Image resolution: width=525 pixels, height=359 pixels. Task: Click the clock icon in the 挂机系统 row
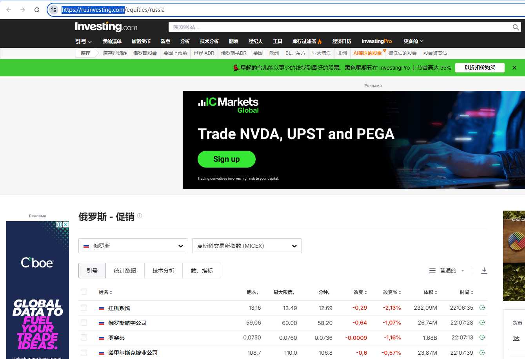482,308
